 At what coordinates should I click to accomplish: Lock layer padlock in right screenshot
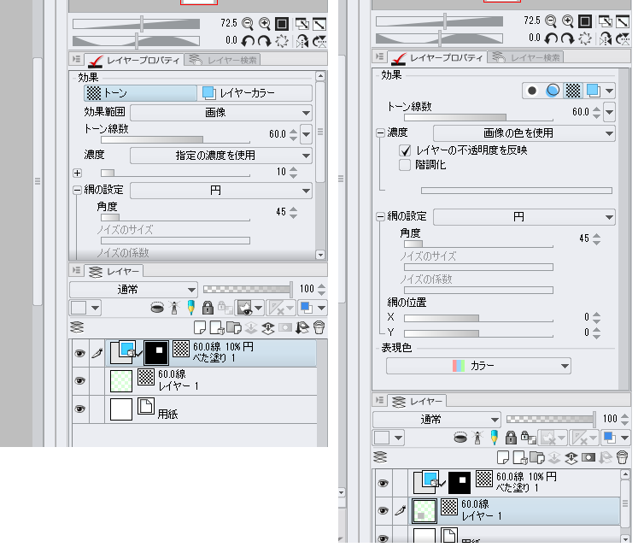coord(511,438)
